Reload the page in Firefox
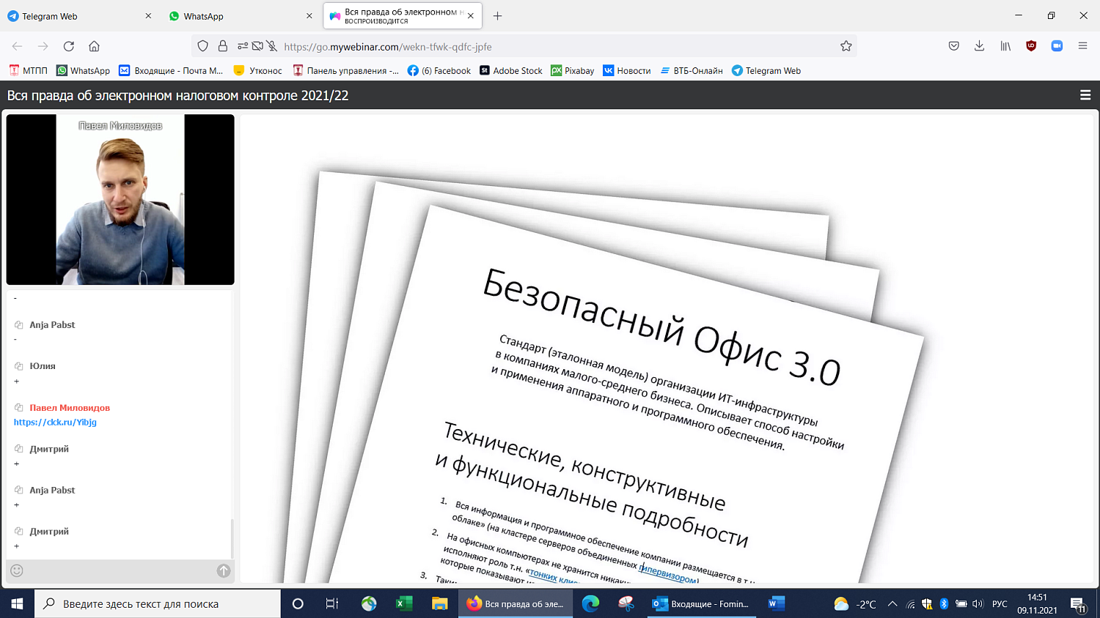Viewport: 1100px width, 618px height. [69, 46]
